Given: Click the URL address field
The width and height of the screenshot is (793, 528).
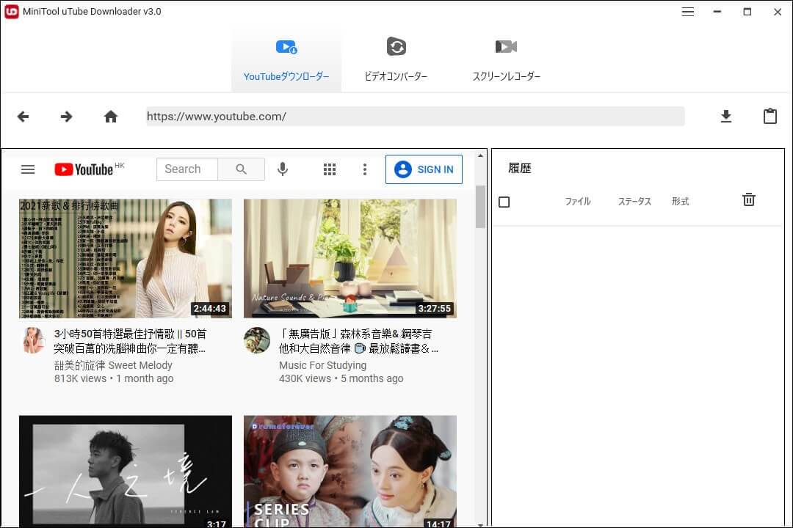Looking at the screenshot, I should pyautogui.click(x=415, y=116).
